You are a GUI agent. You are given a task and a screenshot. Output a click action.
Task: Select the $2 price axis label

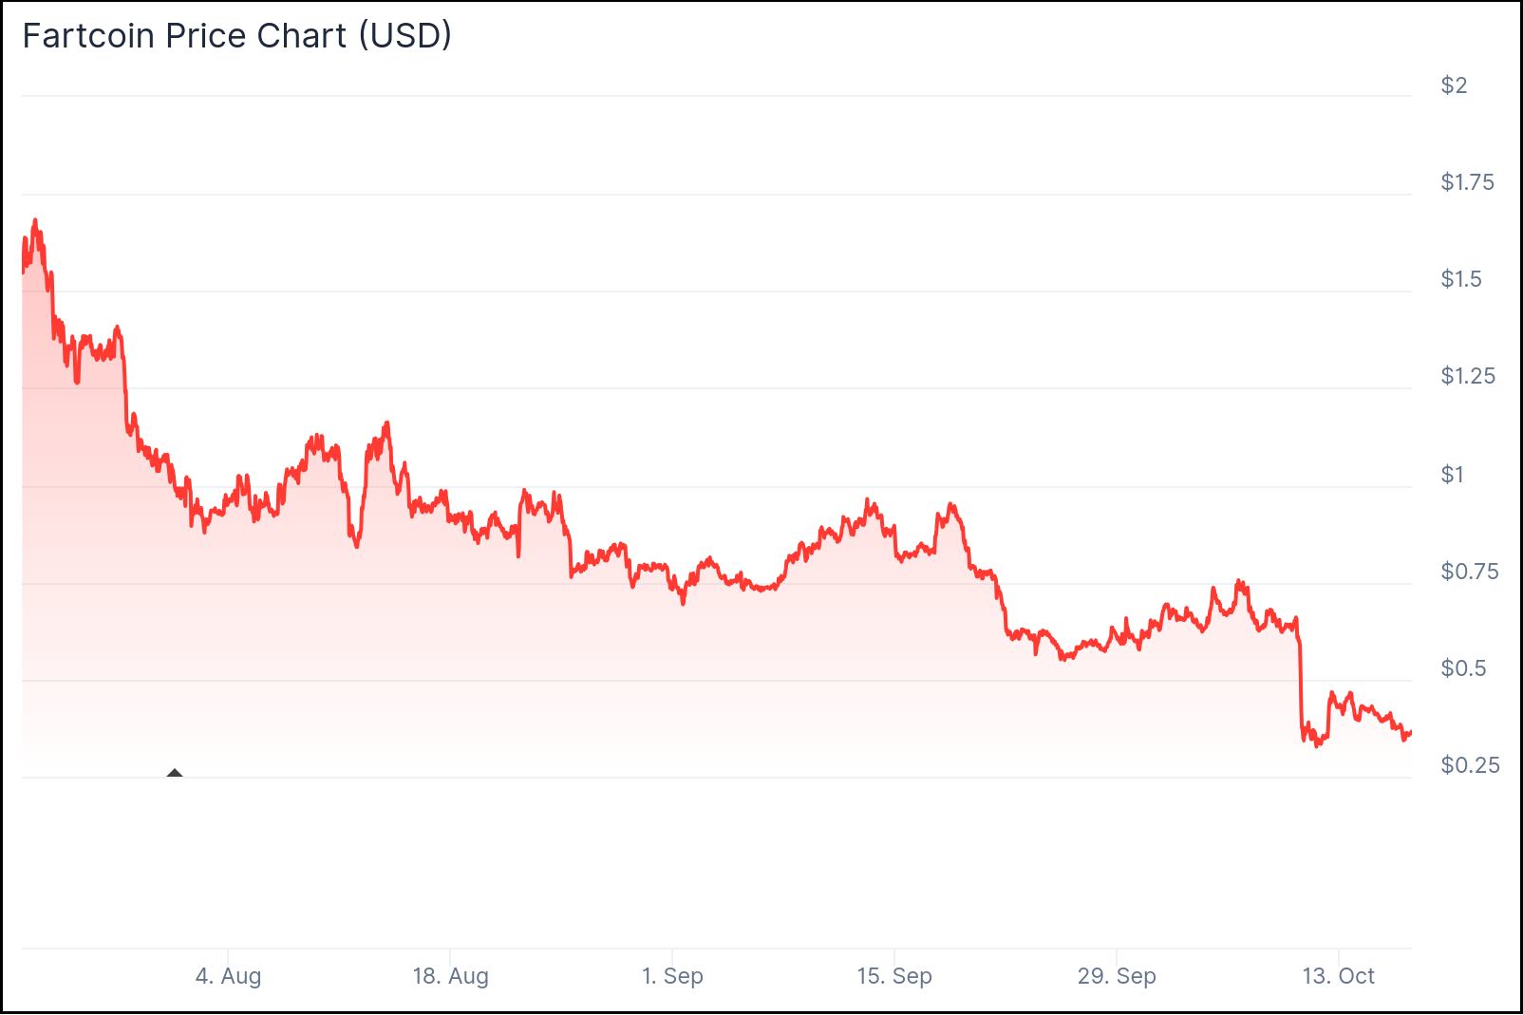(x=1454, y=85)
